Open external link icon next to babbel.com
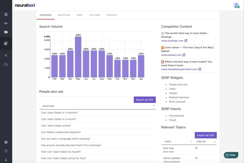Image resolution: width=244 pixels, height=163 pixels. pyautogui.click(x=184, y=55)
